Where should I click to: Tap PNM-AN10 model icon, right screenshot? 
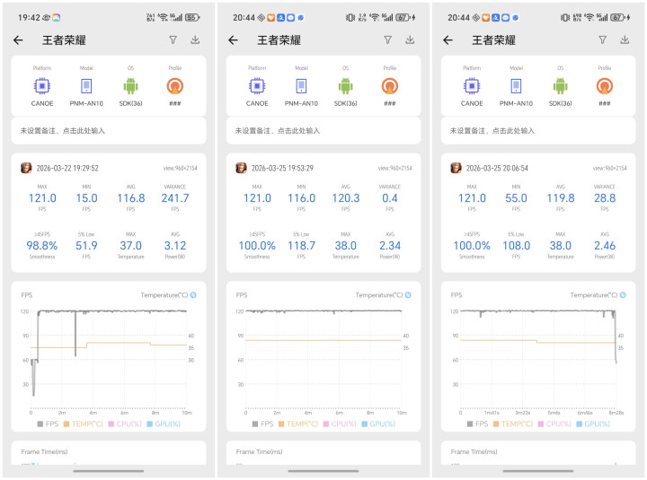(516, 86)
